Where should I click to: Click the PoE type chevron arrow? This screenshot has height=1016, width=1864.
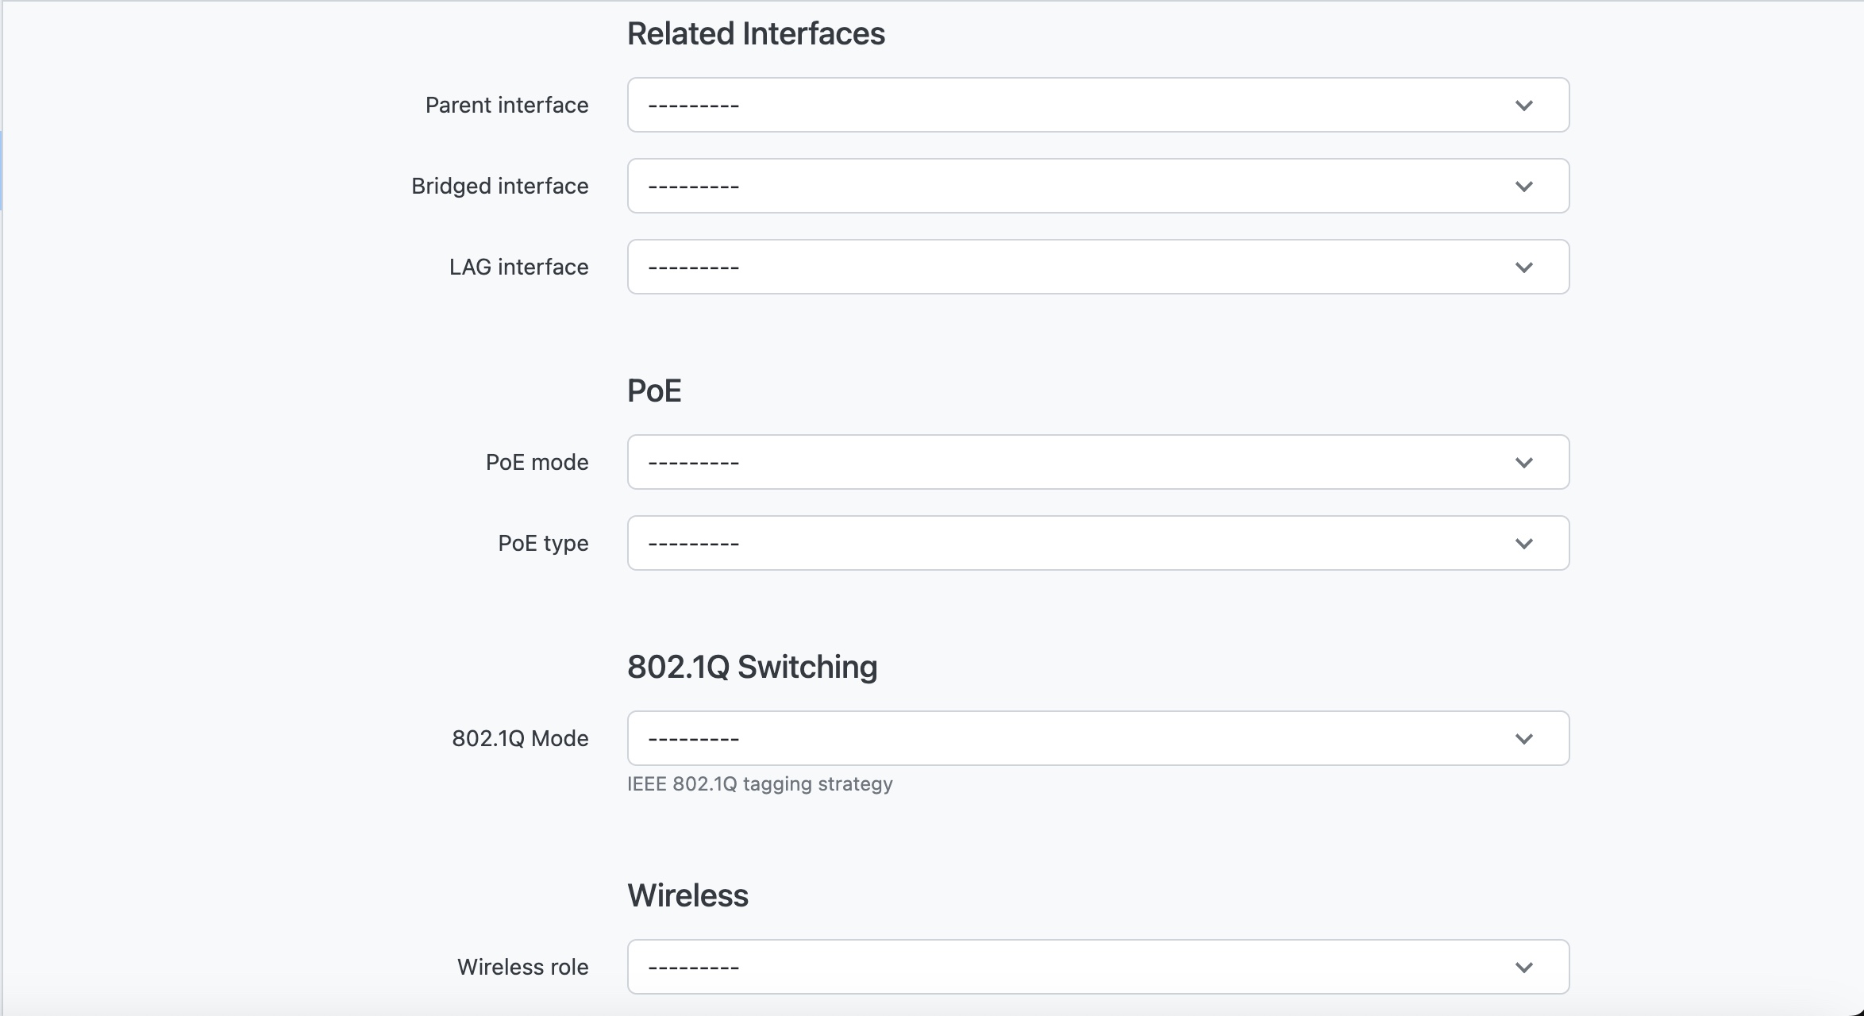click(1523, 544)
